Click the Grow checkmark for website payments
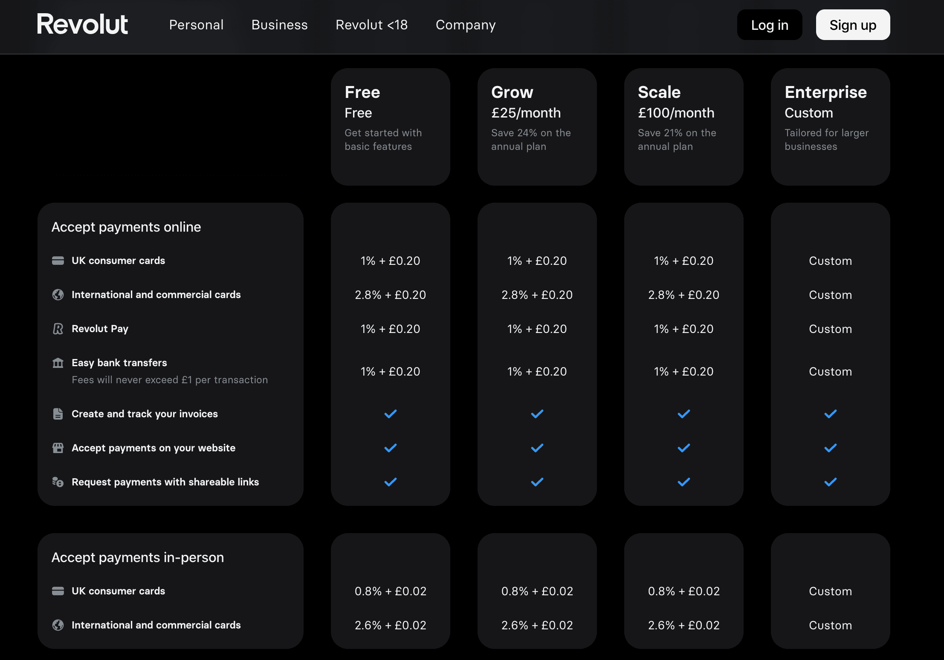This screenshot has width=944, height=660. [537, 448]
